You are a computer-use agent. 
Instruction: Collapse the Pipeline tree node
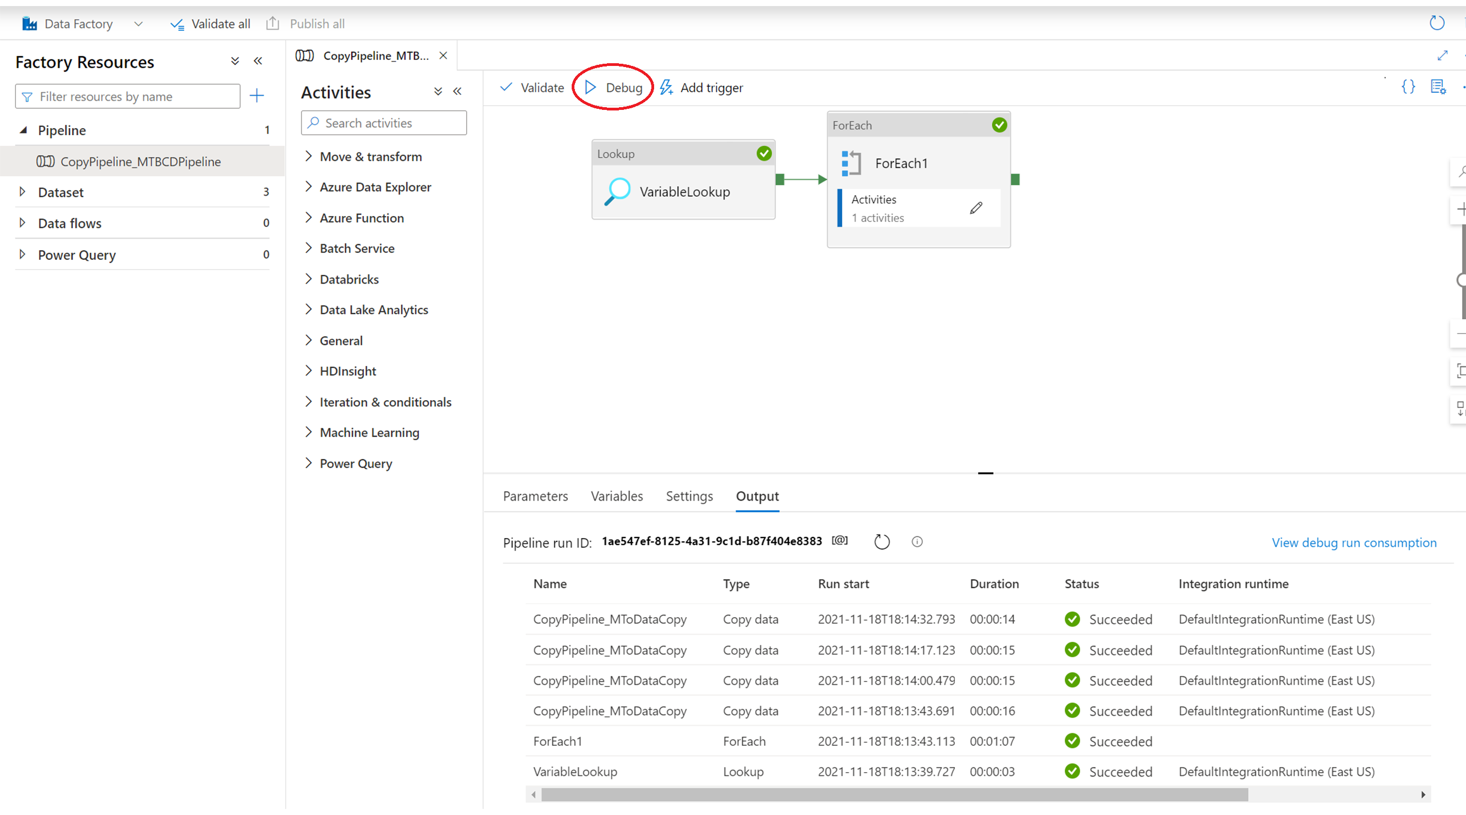23,130
